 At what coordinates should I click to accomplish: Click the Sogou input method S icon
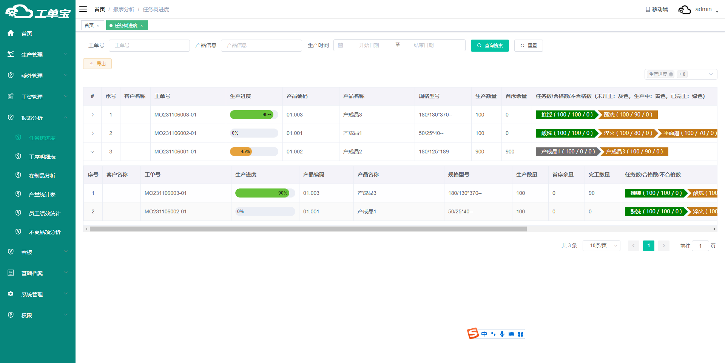coord(473,334)
